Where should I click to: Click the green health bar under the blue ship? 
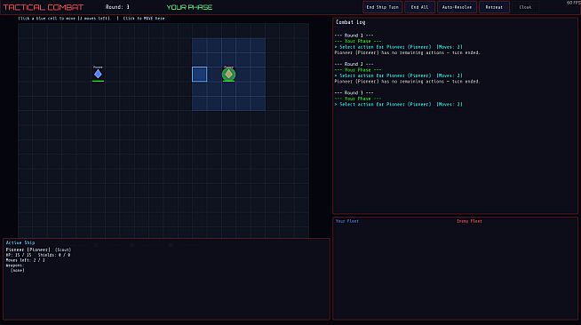pyautogui.click(x=98, y=81)
